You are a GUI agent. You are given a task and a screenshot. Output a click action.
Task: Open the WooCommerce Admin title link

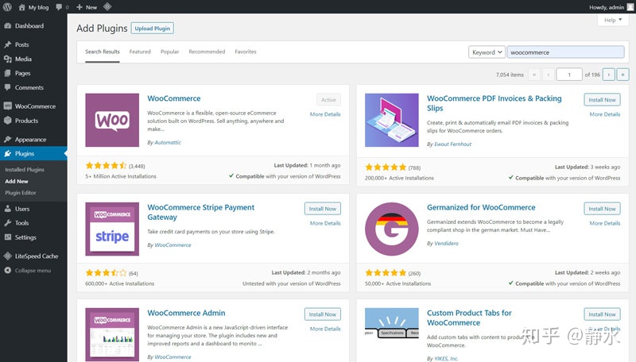(186, 313)
